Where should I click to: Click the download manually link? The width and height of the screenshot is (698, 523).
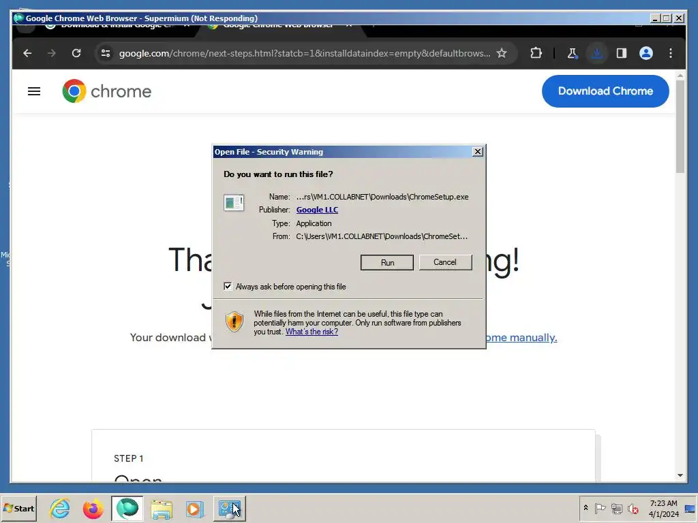click(521, 338)
